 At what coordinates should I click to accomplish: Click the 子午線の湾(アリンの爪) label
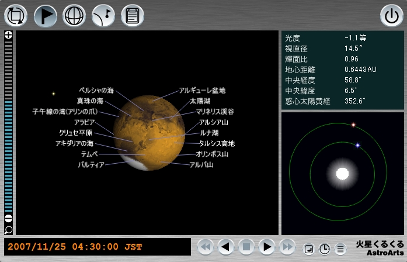click(x=65, y=112)
